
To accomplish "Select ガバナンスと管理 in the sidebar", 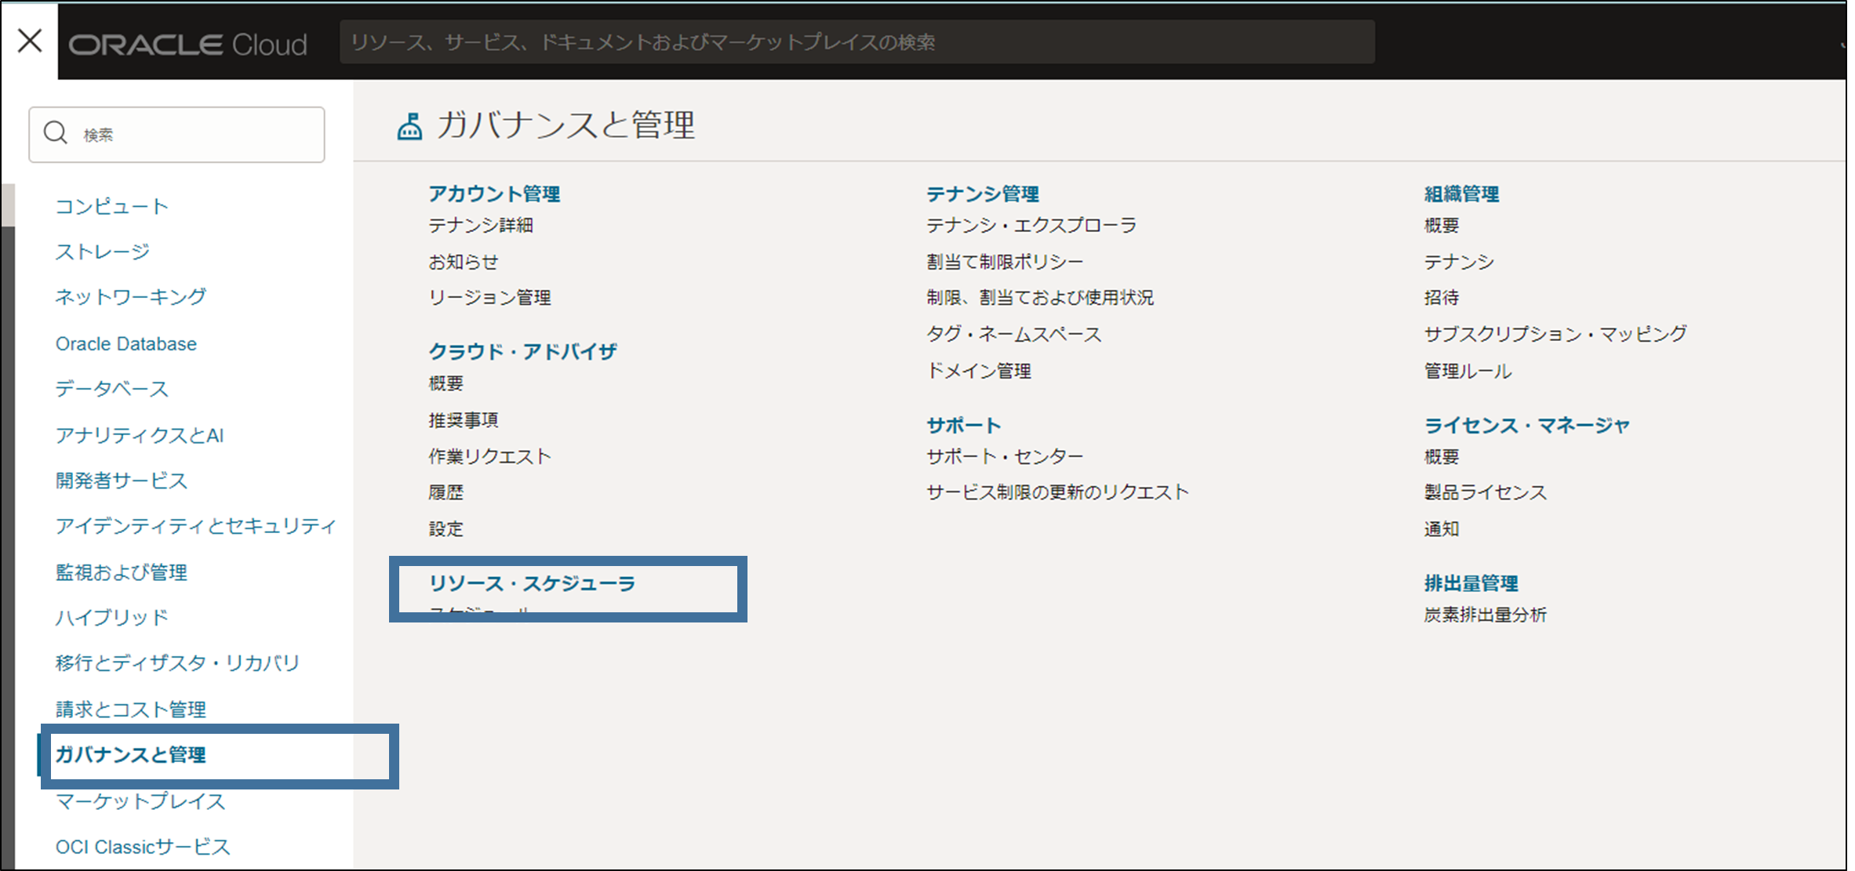I will (131, 754).
